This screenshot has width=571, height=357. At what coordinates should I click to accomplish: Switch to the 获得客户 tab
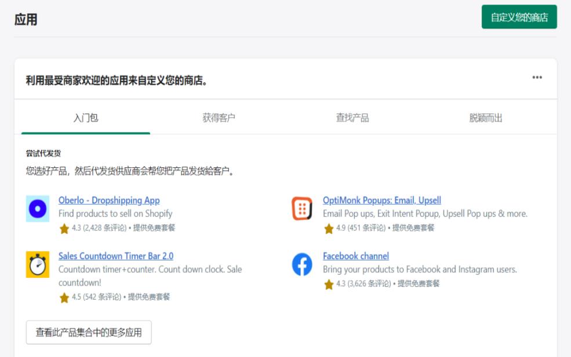219,118
